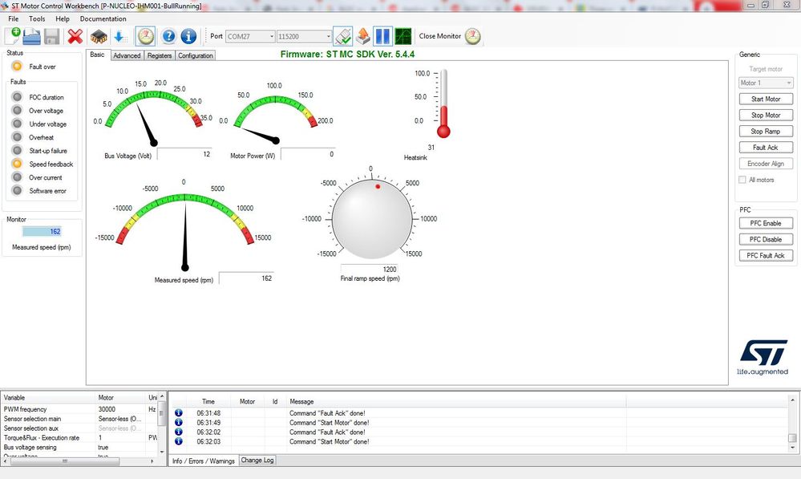Click the blue pause bars icon
The height and width of the screenshot is (479, 801).
382,36
